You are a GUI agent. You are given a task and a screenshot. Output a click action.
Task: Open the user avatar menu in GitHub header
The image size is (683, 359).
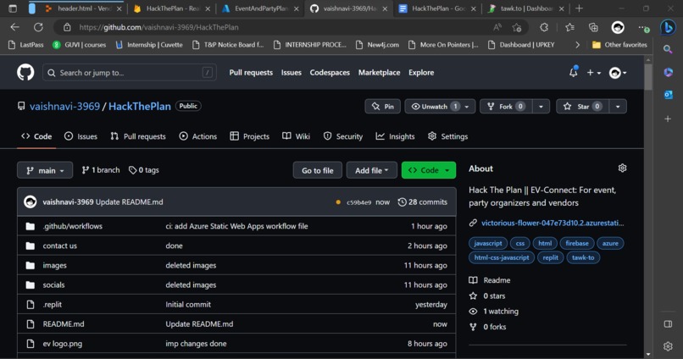[618, 73]
